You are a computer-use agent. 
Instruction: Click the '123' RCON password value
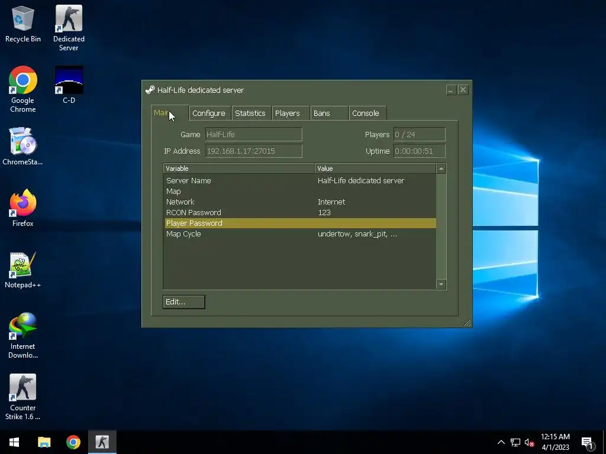coord(324,213)
